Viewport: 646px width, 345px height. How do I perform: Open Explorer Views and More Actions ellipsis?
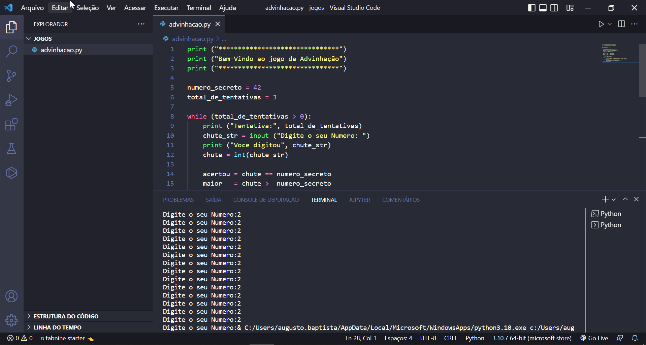click(x=141, y=24)
